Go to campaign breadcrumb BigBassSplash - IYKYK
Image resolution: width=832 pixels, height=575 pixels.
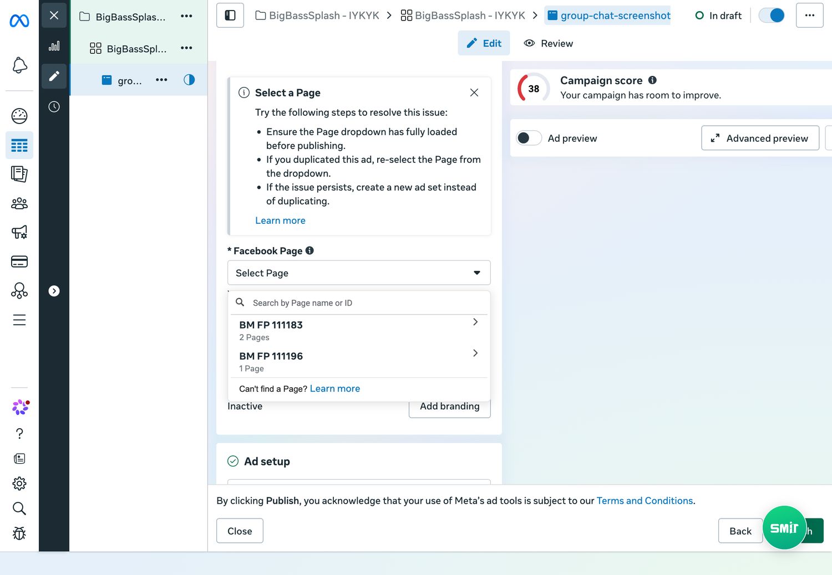pos(317,16)
